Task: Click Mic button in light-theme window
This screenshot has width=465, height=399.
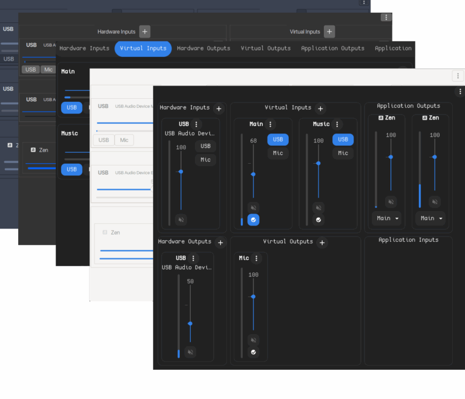Action: [x=124, y=140]
